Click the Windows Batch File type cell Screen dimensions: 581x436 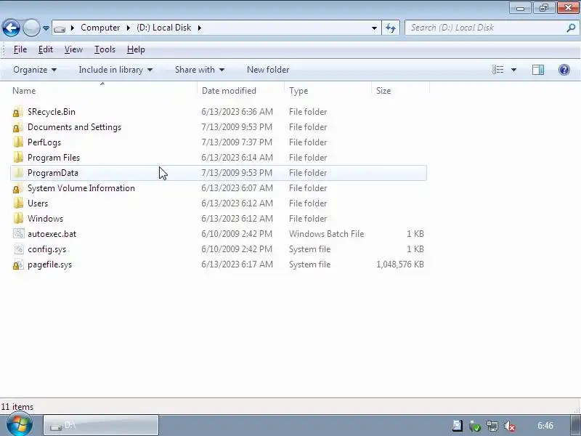click(x=326, y=234)
